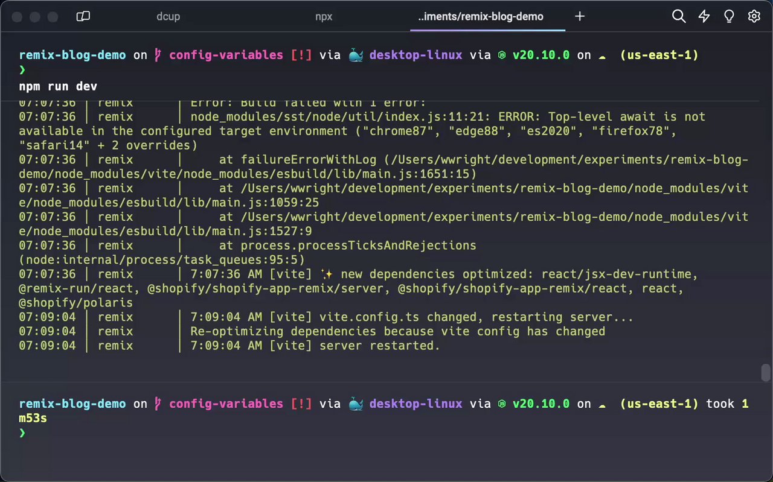Screen dimensions: 773x482
Task: Click 'e/node_modules/esbuild/lib/main.js:1059:25' line
Action: point(169,203)
